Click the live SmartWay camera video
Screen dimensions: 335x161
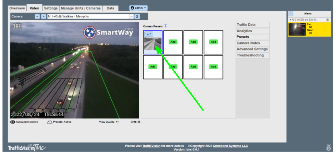click(75, 70)
